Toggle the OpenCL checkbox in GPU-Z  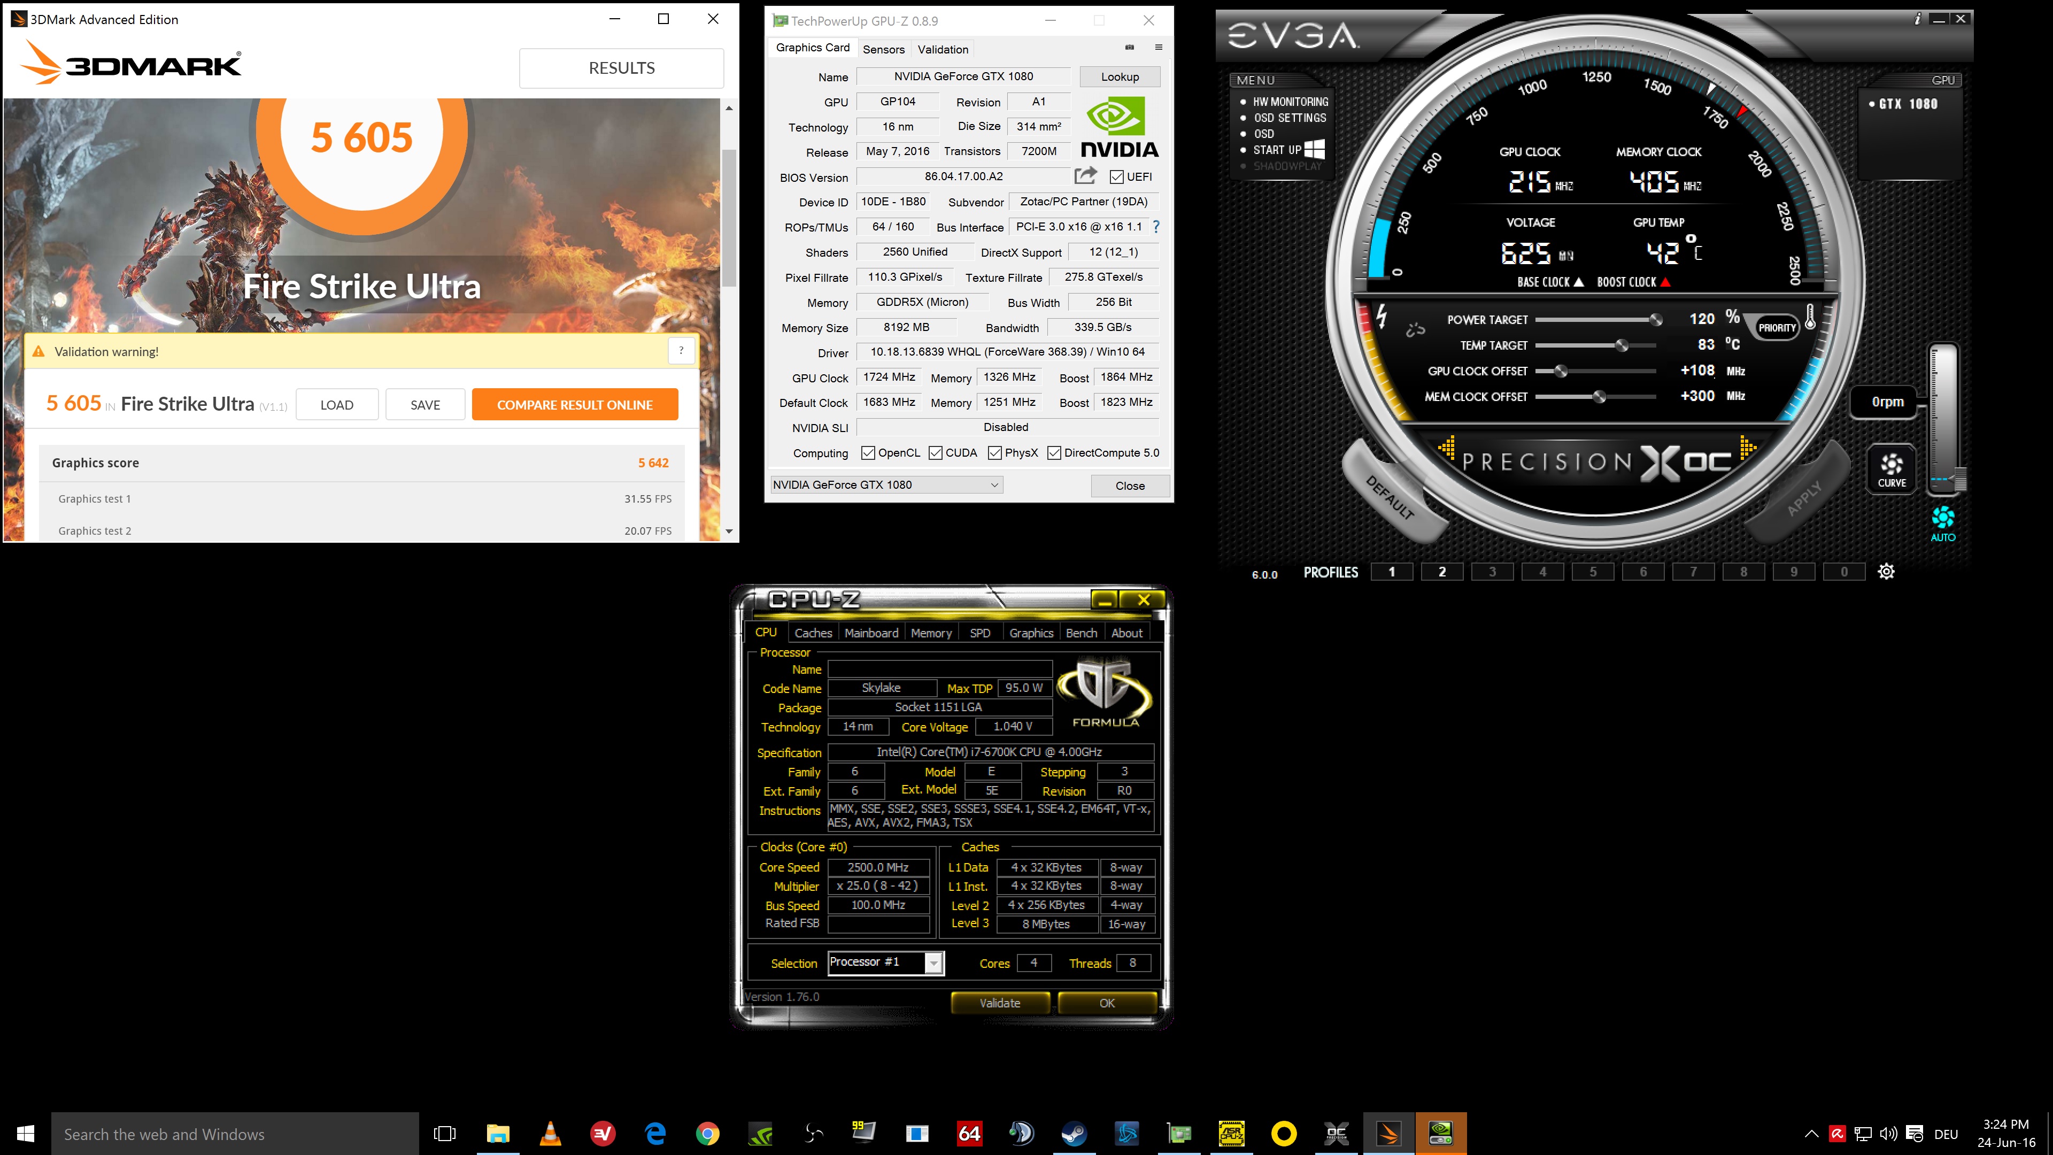[x=868, y=453]
